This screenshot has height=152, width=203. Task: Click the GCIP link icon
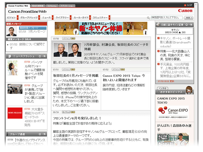pyautogui.click(x=185, y=5)
